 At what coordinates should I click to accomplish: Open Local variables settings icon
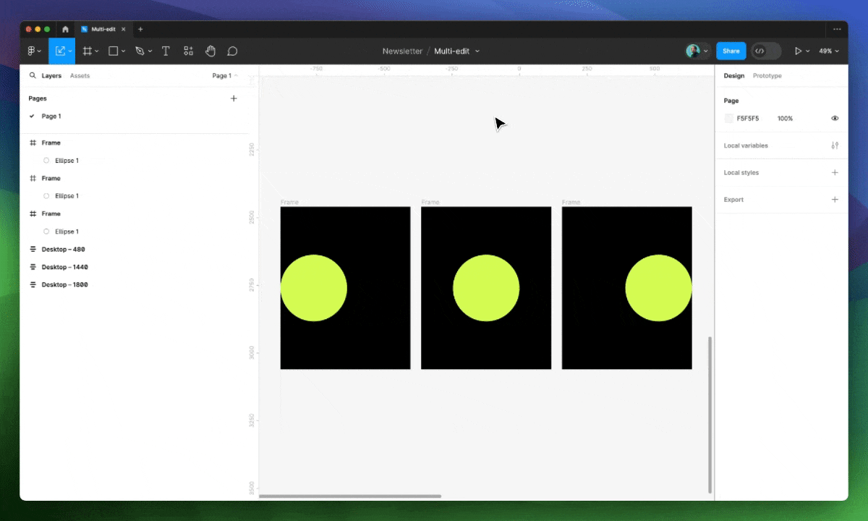click(835, 145)
